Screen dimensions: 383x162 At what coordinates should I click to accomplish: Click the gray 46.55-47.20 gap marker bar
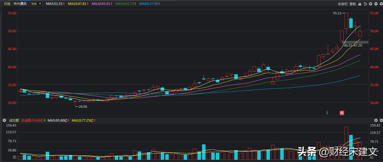click(x=355, y=42)
